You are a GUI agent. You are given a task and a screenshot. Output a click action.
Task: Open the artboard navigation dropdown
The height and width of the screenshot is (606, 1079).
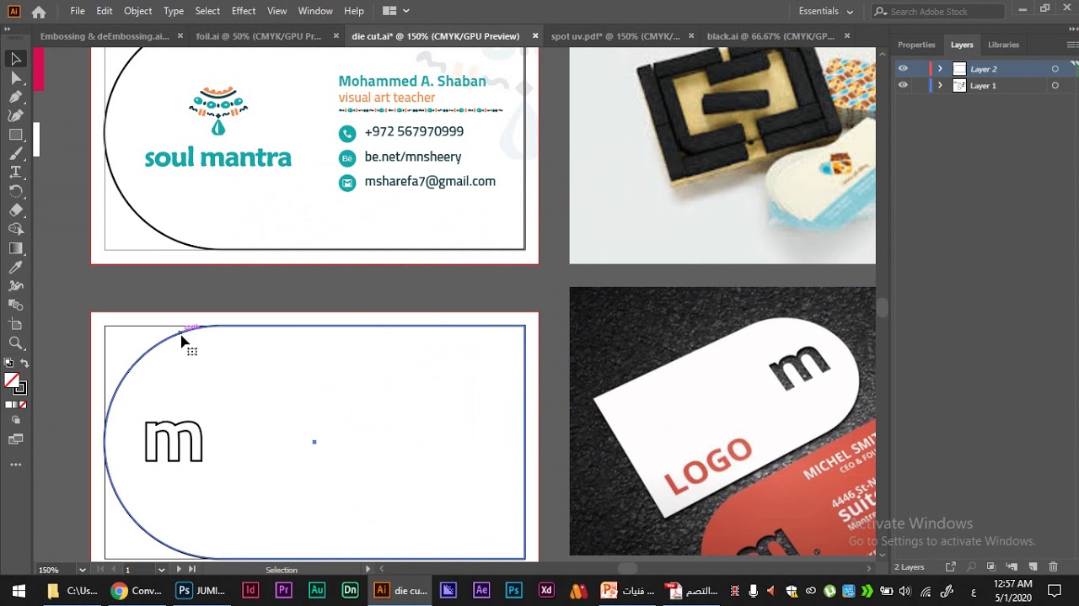click(x=161, y=570)
